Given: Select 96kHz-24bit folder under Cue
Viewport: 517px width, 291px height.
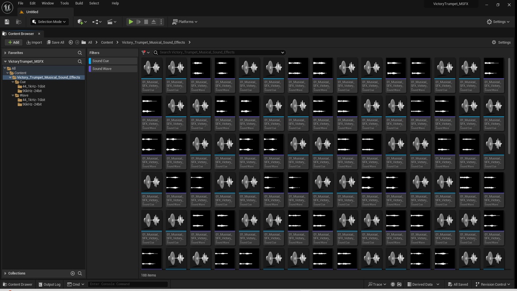Looking at the screenshot, I should 32,91.
